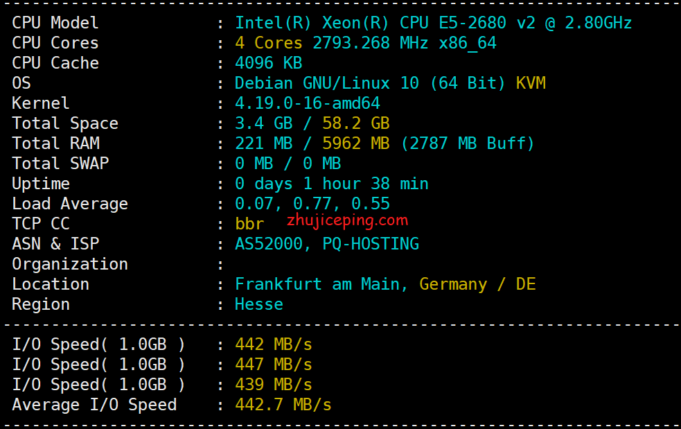Click the (2787 MB Buff) text
681x429 pixels.
click(468, 143)
